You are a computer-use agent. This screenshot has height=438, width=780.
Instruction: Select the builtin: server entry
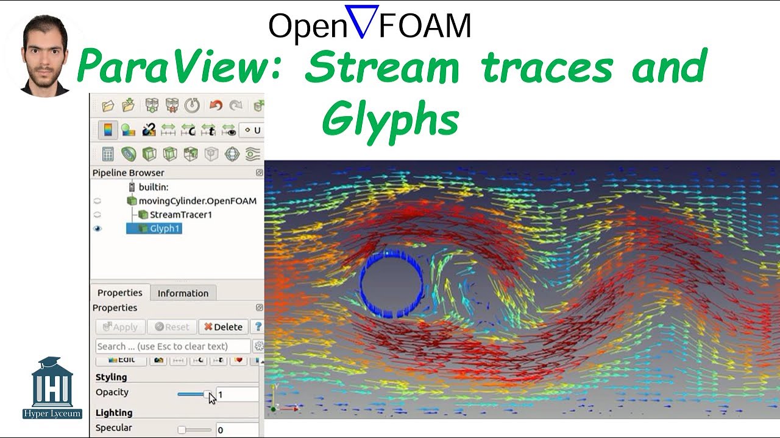[154, 187]
